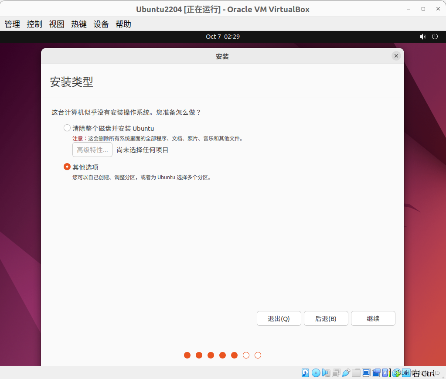The width and height of the screenshot is (446, 379).
Task: Click the CPU virtualization status icon
Action: 385,373
